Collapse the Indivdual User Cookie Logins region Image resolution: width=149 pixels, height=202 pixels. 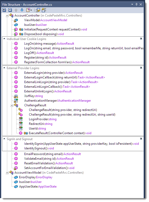coord(4,39)
